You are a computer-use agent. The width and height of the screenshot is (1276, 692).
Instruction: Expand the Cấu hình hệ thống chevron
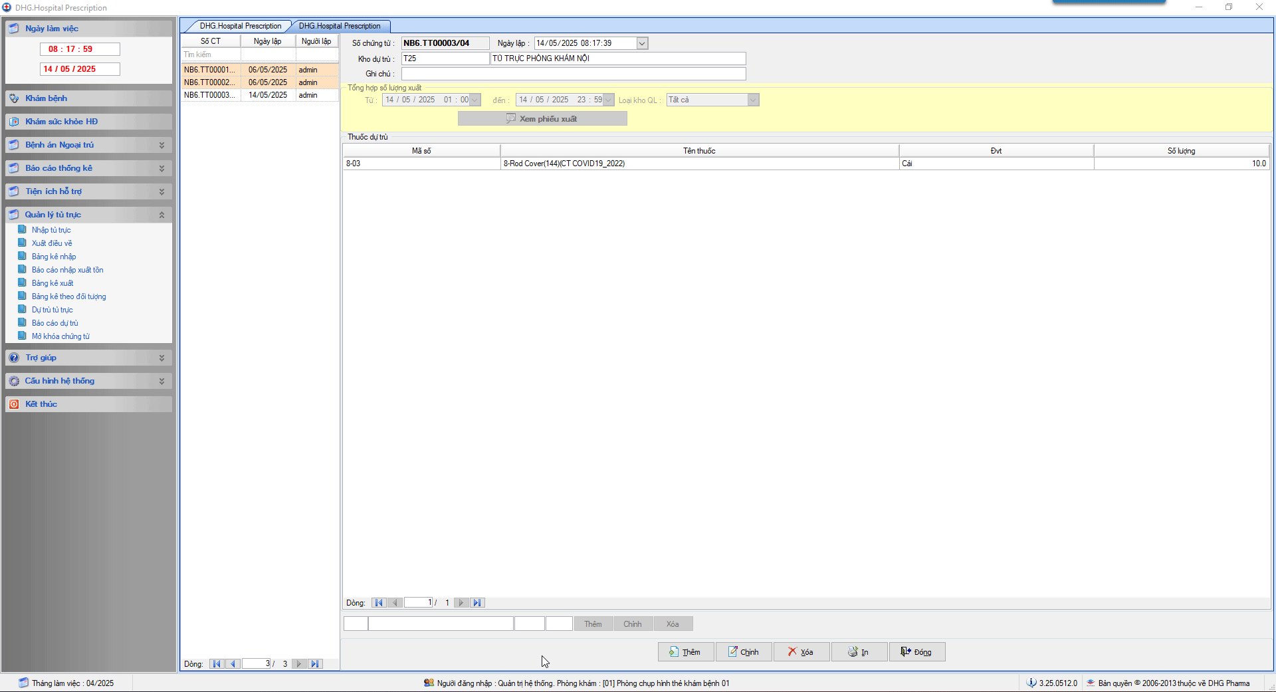tap(161, 381)
